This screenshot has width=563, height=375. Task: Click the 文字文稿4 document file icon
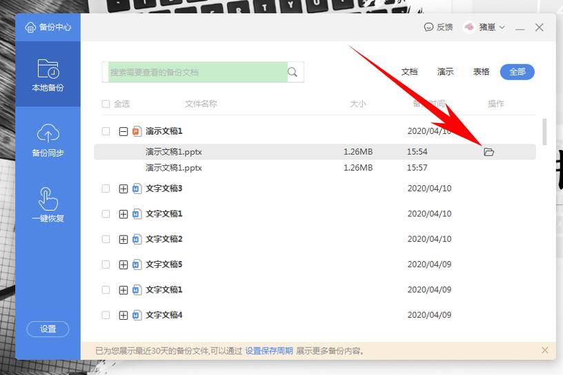pos(137,316)
